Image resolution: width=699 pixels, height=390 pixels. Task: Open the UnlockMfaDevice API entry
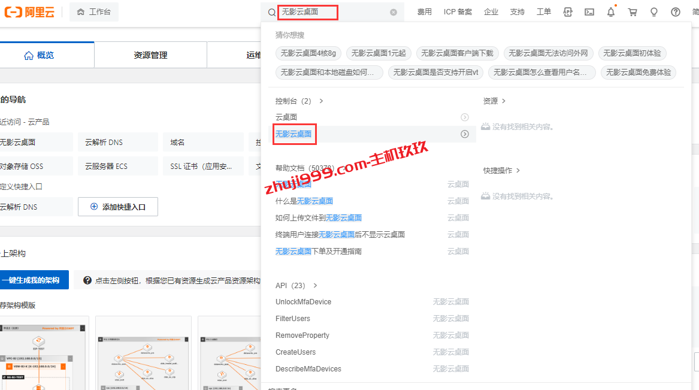(x=303, y=302)
